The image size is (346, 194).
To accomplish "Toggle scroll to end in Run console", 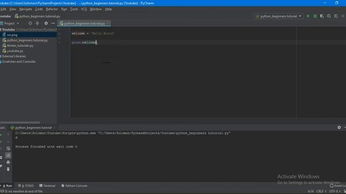I will point(8,156).
